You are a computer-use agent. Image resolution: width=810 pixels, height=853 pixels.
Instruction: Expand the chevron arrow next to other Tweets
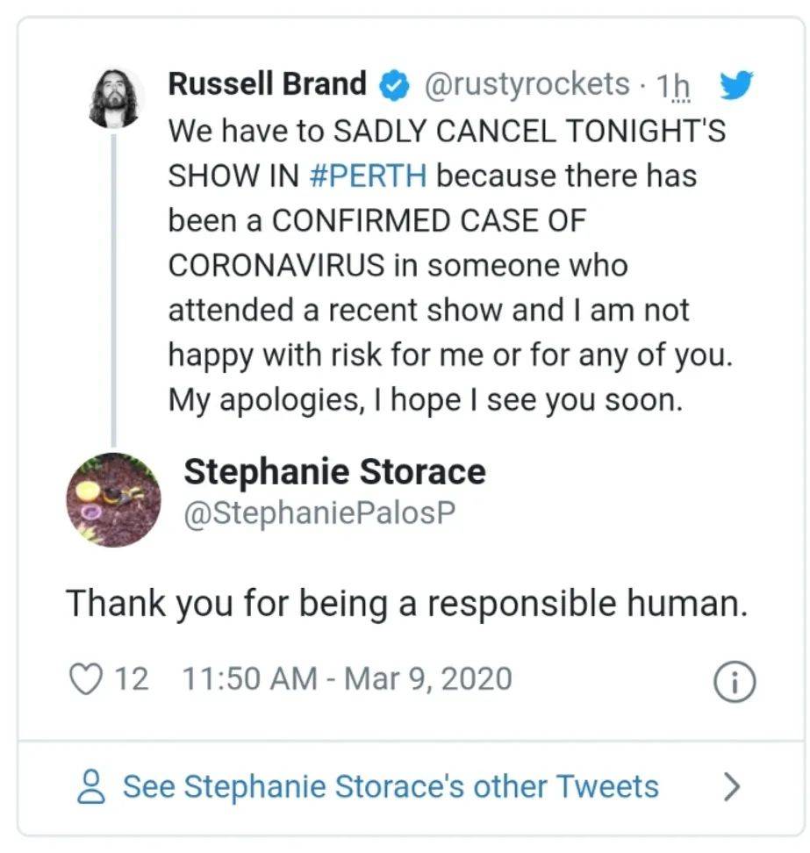pyautogui.click(x=732, y=787)
